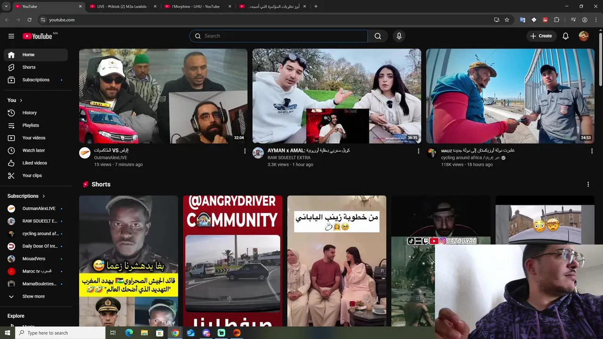
Task: Click OutmanAlexLIVE video channel avatar
Action: (x=85, y=153)
